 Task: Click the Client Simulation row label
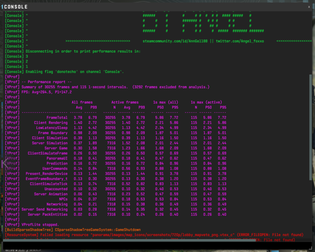50,138
